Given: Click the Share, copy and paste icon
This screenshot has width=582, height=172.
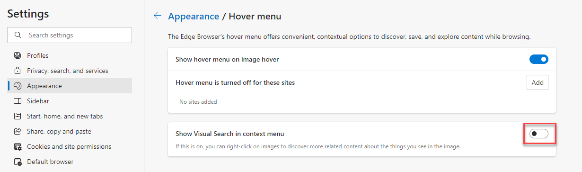Looking at the screenshot, I should coord(18,131).
